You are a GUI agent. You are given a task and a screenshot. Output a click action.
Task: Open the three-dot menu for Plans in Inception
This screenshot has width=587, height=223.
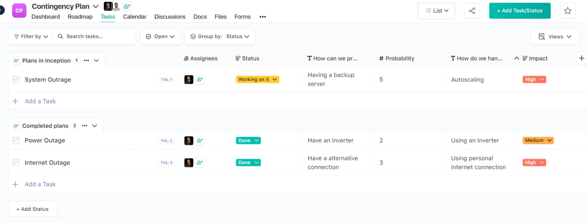pyautogui.click(x=86, y=60)
